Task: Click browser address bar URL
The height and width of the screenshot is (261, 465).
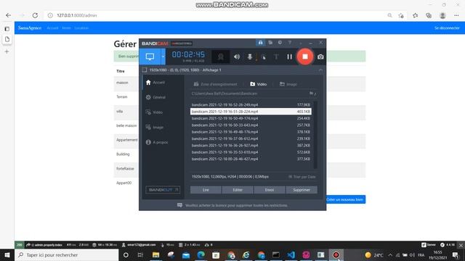Action: coord(77,15)
